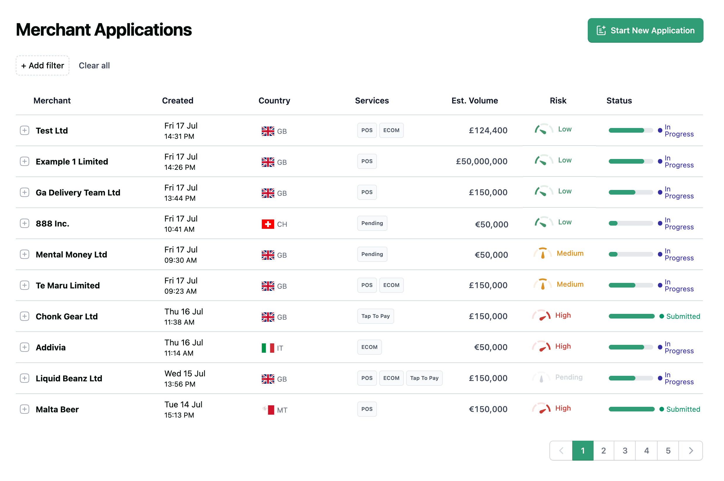This screenshot has height=481, width=724.
Task: Expand the Ga Delivery Team Ltd row
Action: point(25,192)
